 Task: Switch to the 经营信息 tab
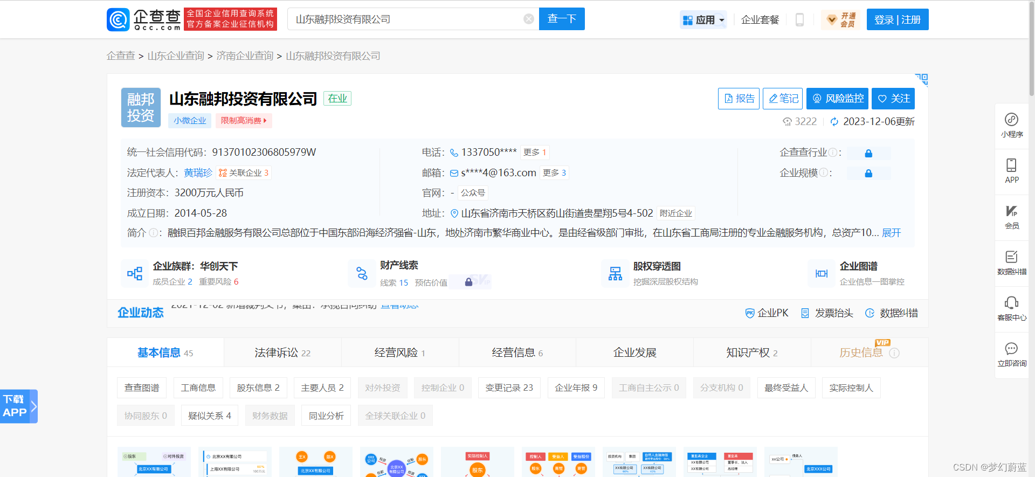[517, 352]
